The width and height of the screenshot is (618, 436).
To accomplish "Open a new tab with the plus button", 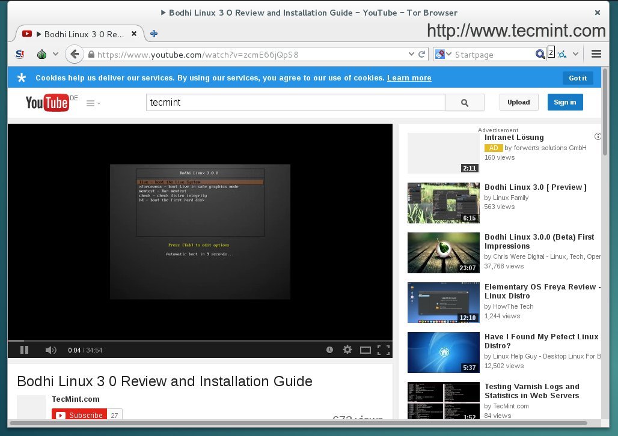I will pos(154,34).
